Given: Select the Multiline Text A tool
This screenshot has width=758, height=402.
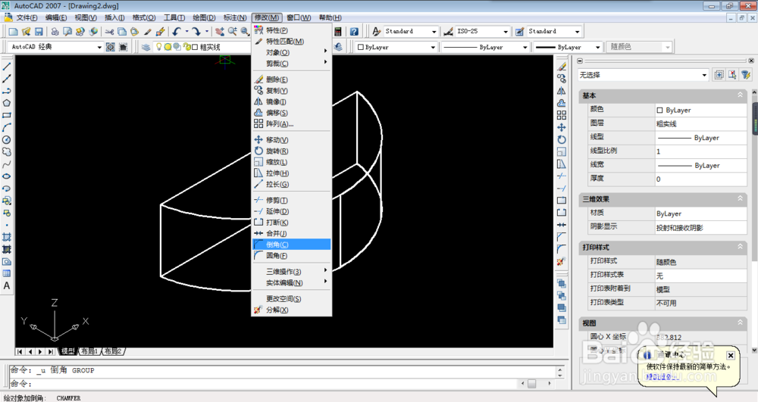Looking at the screenshot, I should coord(7,285).
